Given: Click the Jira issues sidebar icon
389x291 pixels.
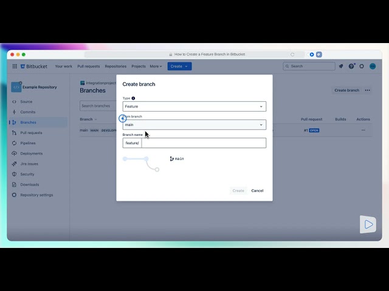Looking at the screenshot, I should click(14, 164).
